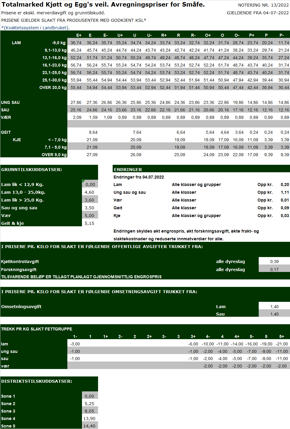Click the 'Sau og ung sau' label
This screenshot has height=429, width=290.
click(19, 208)
